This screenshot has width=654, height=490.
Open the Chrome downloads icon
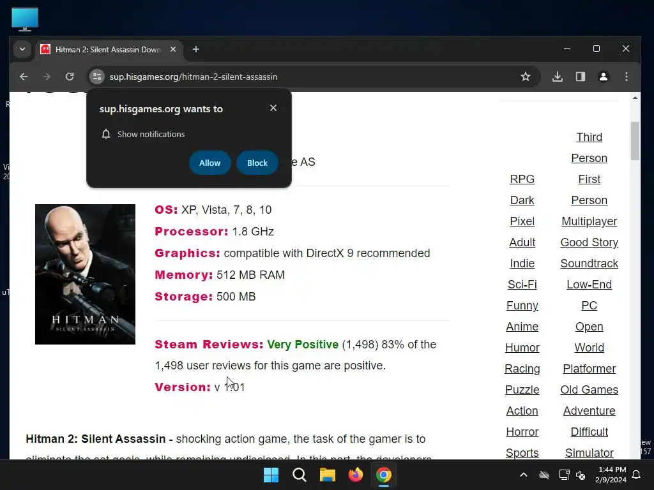point(558,77)
